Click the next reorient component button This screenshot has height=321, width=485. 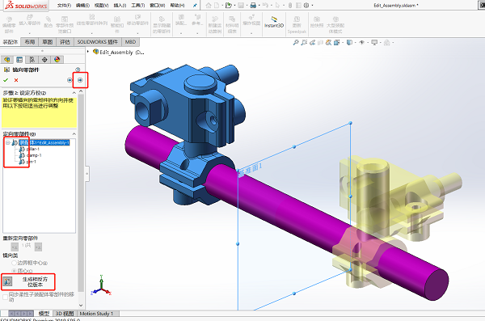tap(38, 247)
